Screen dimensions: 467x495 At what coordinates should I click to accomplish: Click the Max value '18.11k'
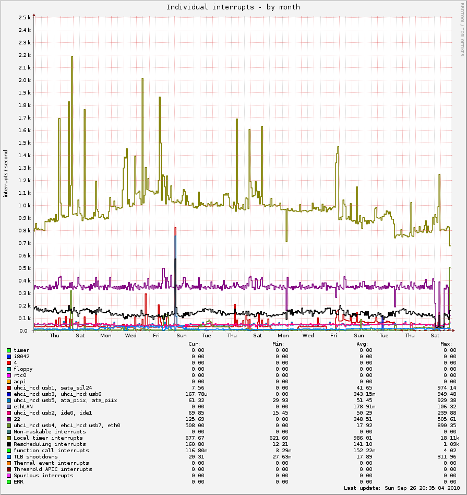click(450, 438)
